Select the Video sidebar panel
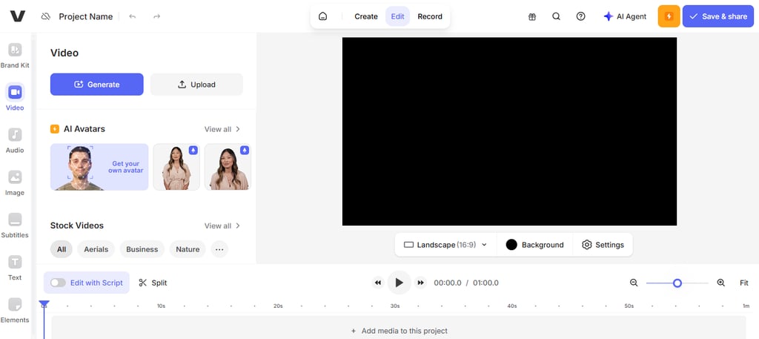The height and width of the screenshot is (339, 759). [15, 98]
